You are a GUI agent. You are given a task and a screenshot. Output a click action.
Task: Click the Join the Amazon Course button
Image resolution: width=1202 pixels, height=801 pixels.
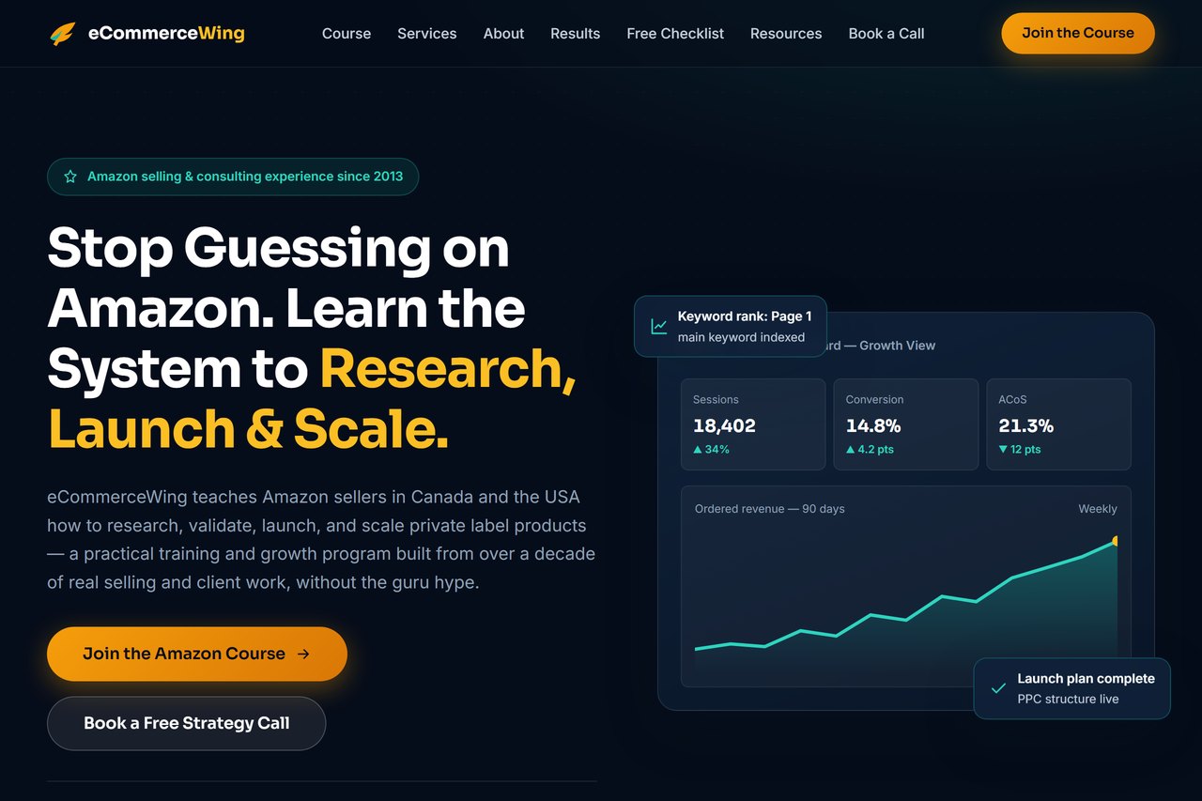tap(197, 654)
